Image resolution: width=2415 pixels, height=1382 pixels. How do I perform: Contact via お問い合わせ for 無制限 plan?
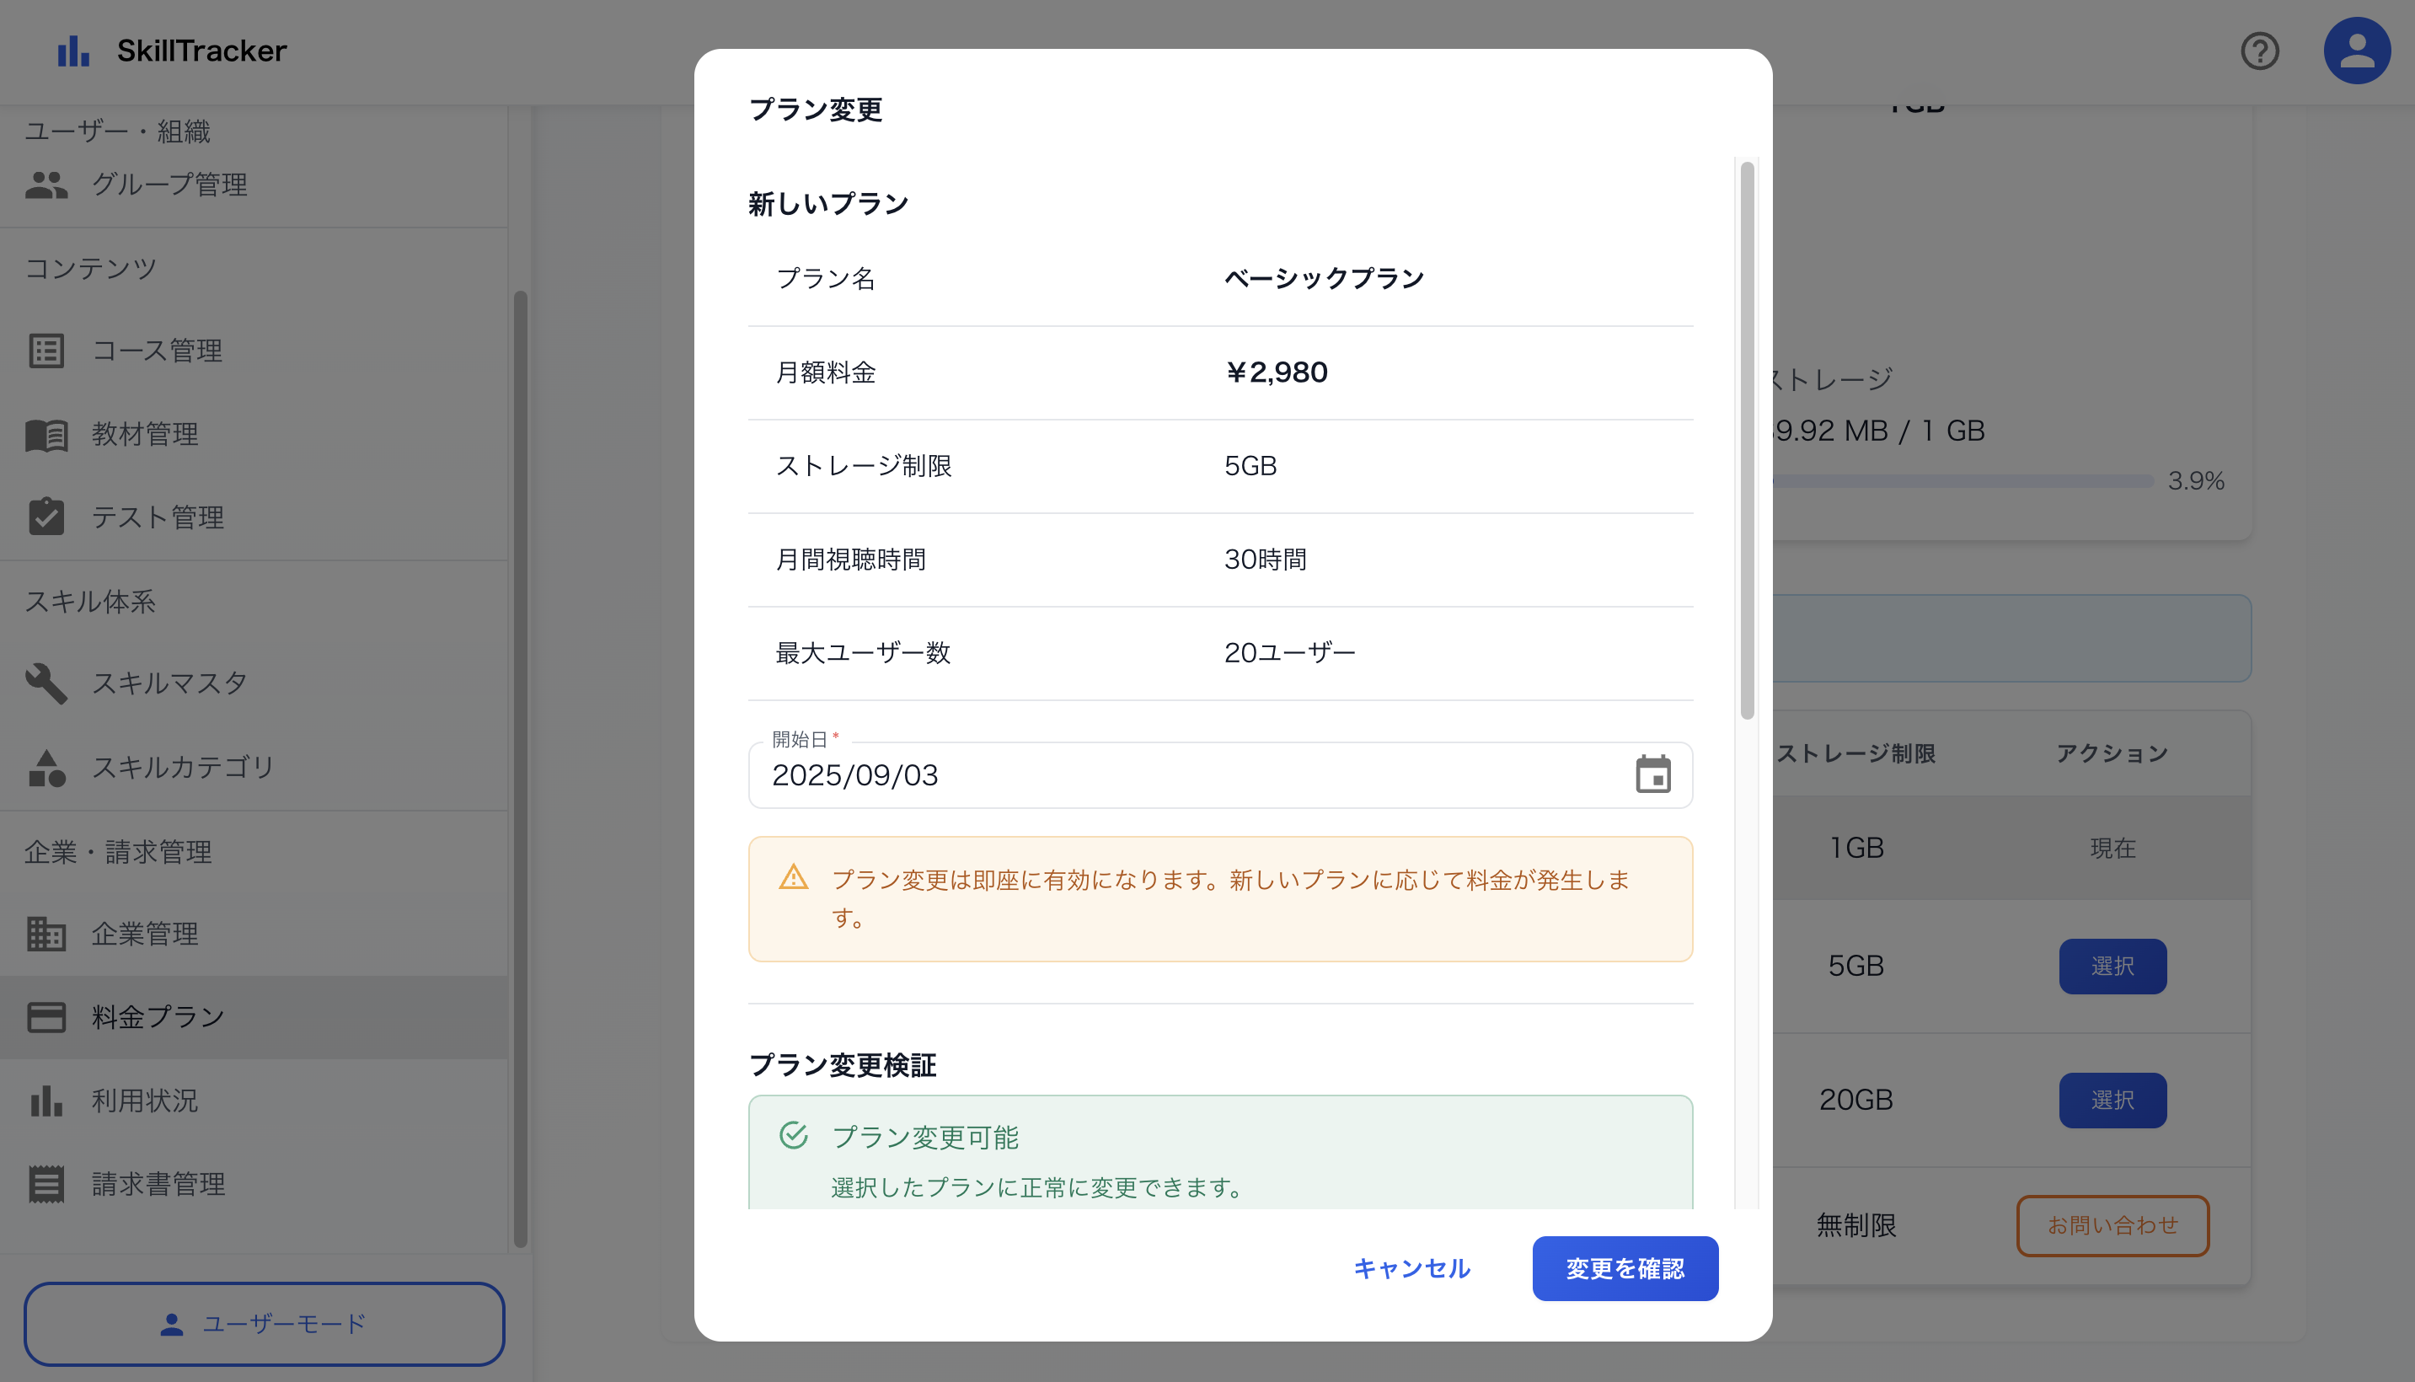tap(2113, 1225)
